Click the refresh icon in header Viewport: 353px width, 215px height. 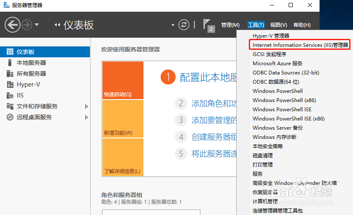(184, 25)
